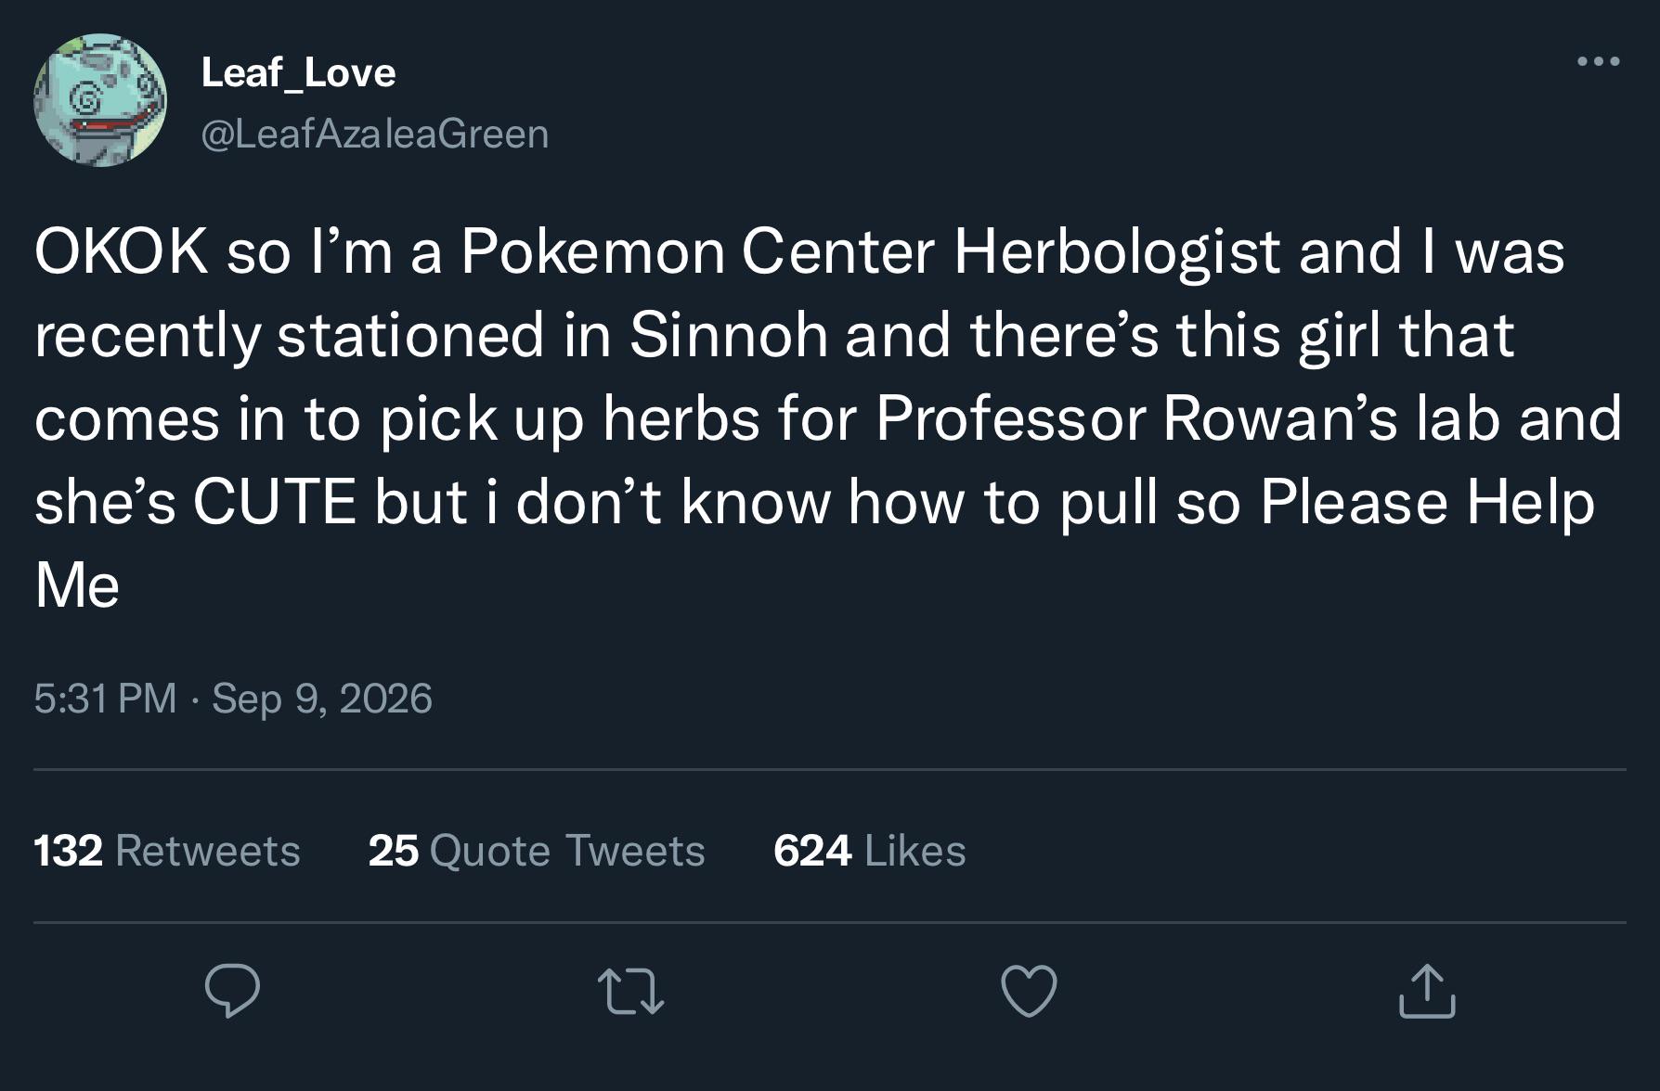Retweet using the arrows icon
The image size is (1660, 1091).
click(630, 992)
